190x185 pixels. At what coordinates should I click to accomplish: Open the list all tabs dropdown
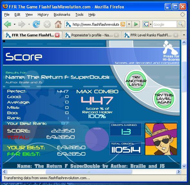tap(184, 35)
